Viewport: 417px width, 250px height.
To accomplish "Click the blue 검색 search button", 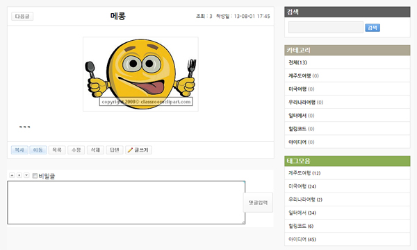I will tap(373, 28).
